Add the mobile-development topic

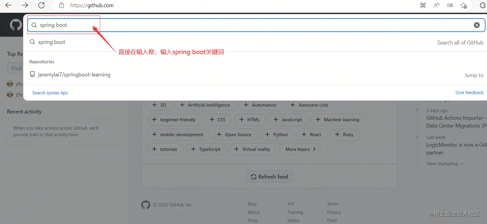point(178,135)
